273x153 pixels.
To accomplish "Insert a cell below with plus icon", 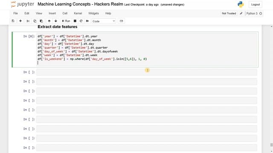I will 20,21.
